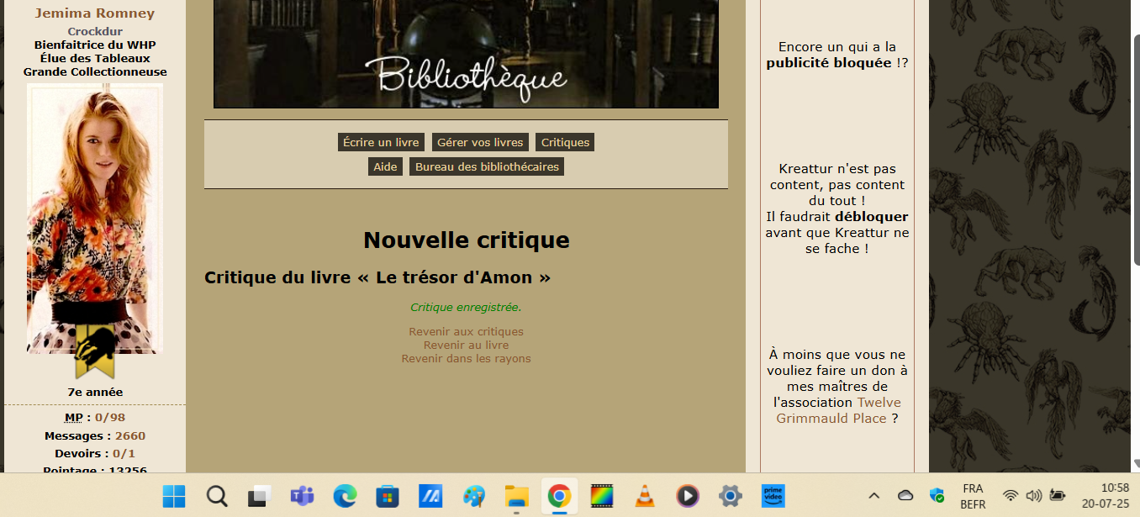Show hidden system tray icons chevron
Viewport: 1140px width, 517px height.
click(874, 496)
